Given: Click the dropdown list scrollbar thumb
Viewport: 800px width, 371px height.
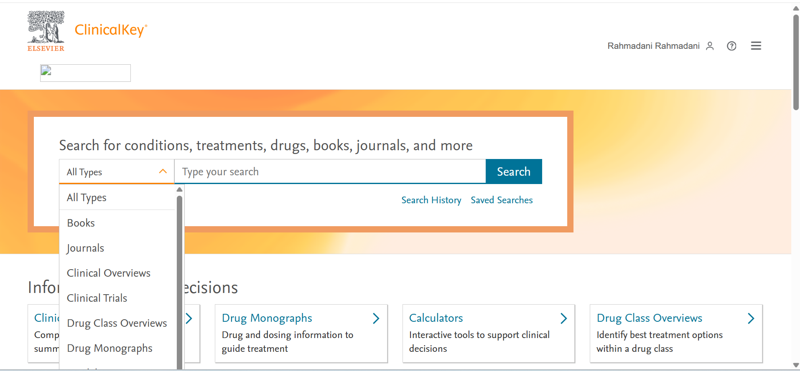Looking at the screenshot, I should click(x=180, y=282).
